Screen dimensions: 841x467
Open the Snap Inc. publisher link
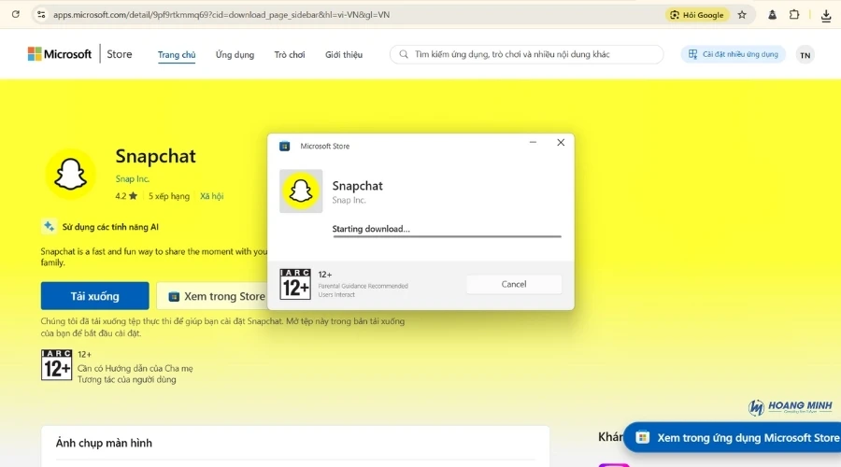(132, 178)
